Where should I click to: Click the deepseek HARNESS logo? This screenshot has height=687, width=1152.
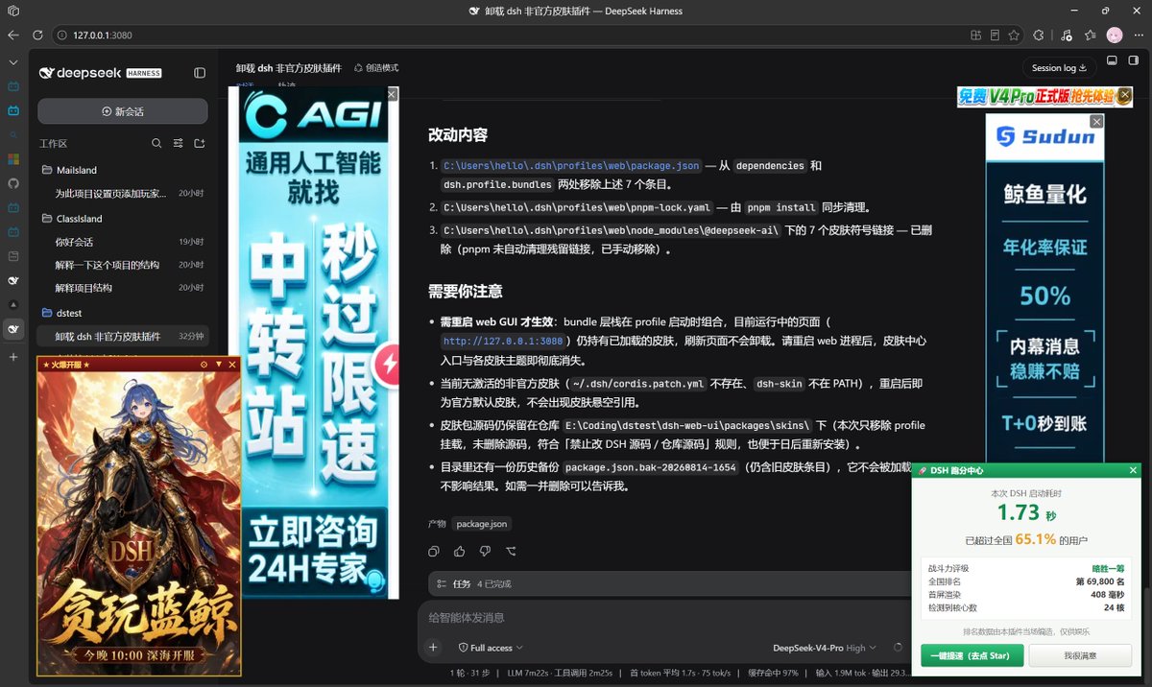(100, 73)
